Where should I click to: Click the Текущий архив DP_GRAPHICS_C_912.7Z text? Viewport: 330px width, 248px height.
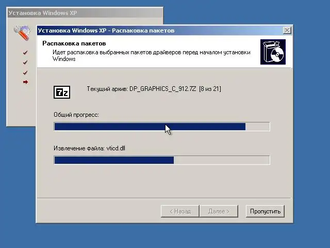[x=154, y=89]
